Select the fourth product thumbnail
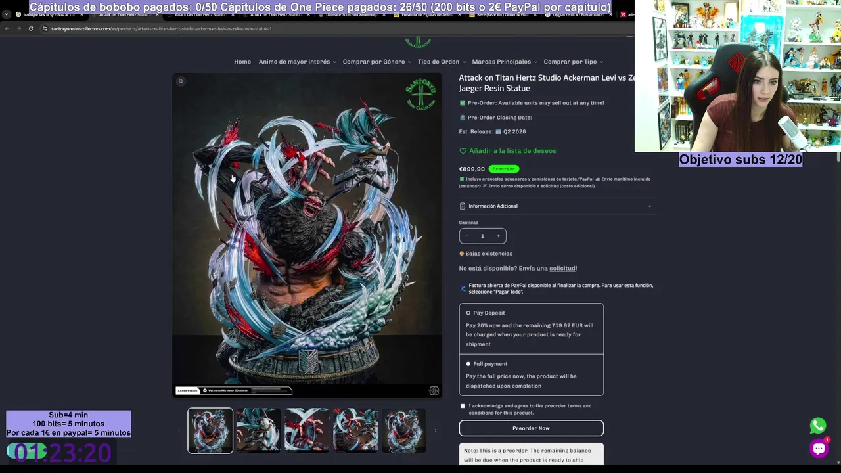841x473 pixels. (x=355, y=431)
